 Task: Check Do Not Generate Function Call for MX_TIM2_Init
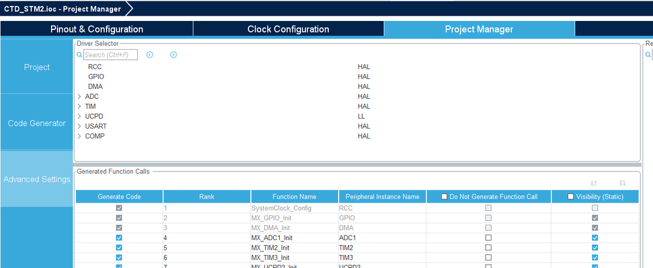click(488, 248)
